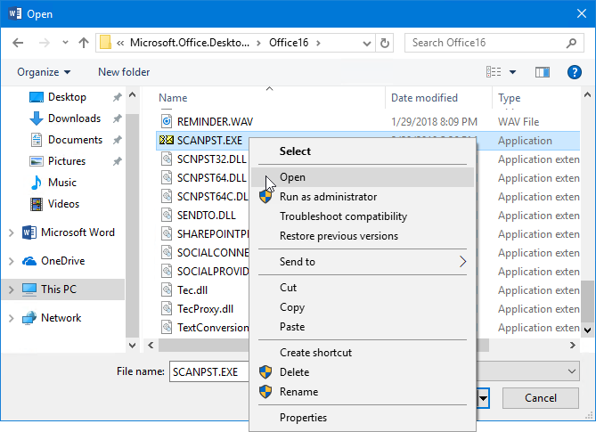Click the File name input field
Viewport: 596px width, 432px height.
[209, 371]
